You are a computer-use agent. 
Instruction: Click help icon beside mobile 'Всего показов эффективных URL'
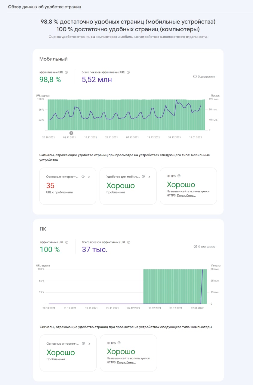coord(128,72)
